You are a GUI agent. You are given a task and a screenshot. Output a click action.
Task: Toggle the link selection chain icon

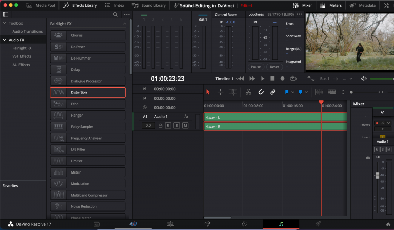pos(273,92)
